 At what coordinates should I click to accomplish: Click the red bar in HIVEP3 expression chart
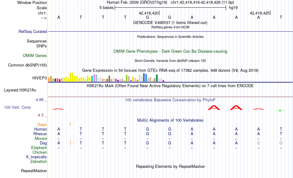(x=60, y=80)
